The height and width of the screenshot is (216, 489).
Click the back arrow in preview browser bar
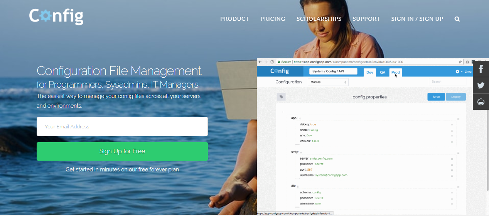[x=260, y=61]
